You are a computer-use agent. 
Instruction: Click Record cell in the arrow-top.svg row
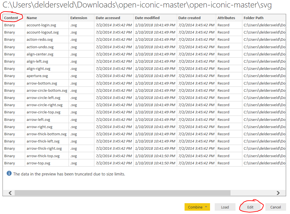coord(223,163)
